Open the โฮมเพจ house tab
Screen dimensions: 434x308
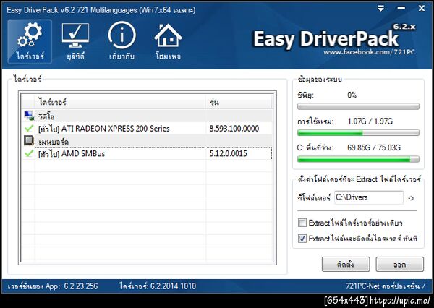click(168, 41)
